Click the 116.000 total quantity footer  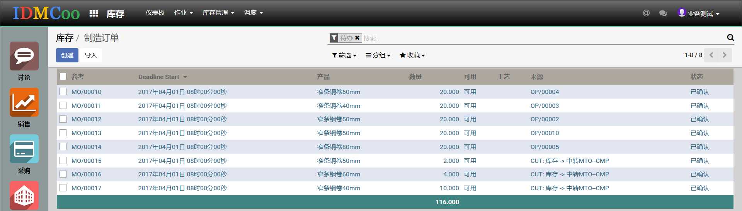coord(447,202)
